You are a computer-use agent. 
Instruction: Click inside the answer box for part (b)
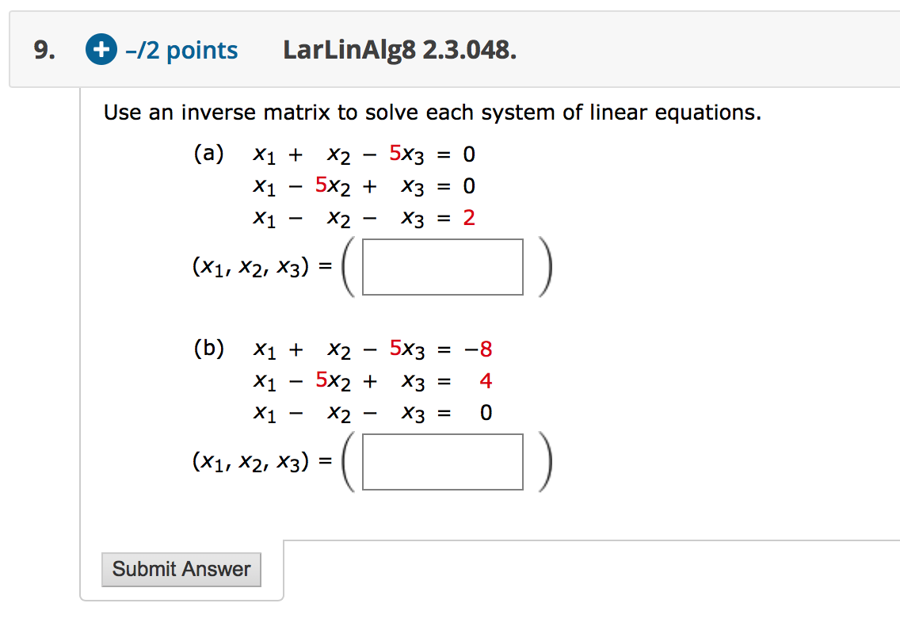[442, 462]
